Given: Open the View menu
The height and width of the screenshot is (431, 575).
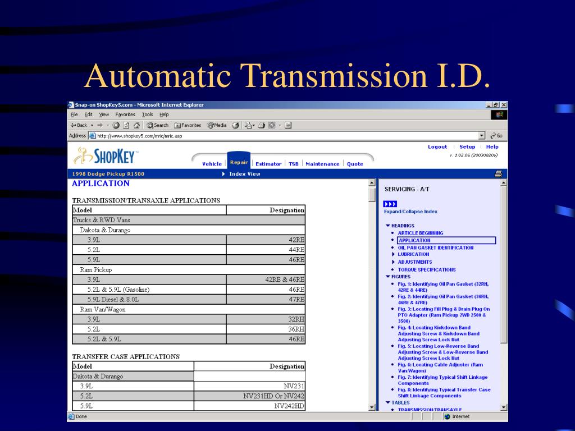Looking at the screenshot, I should tap(104, 114).
